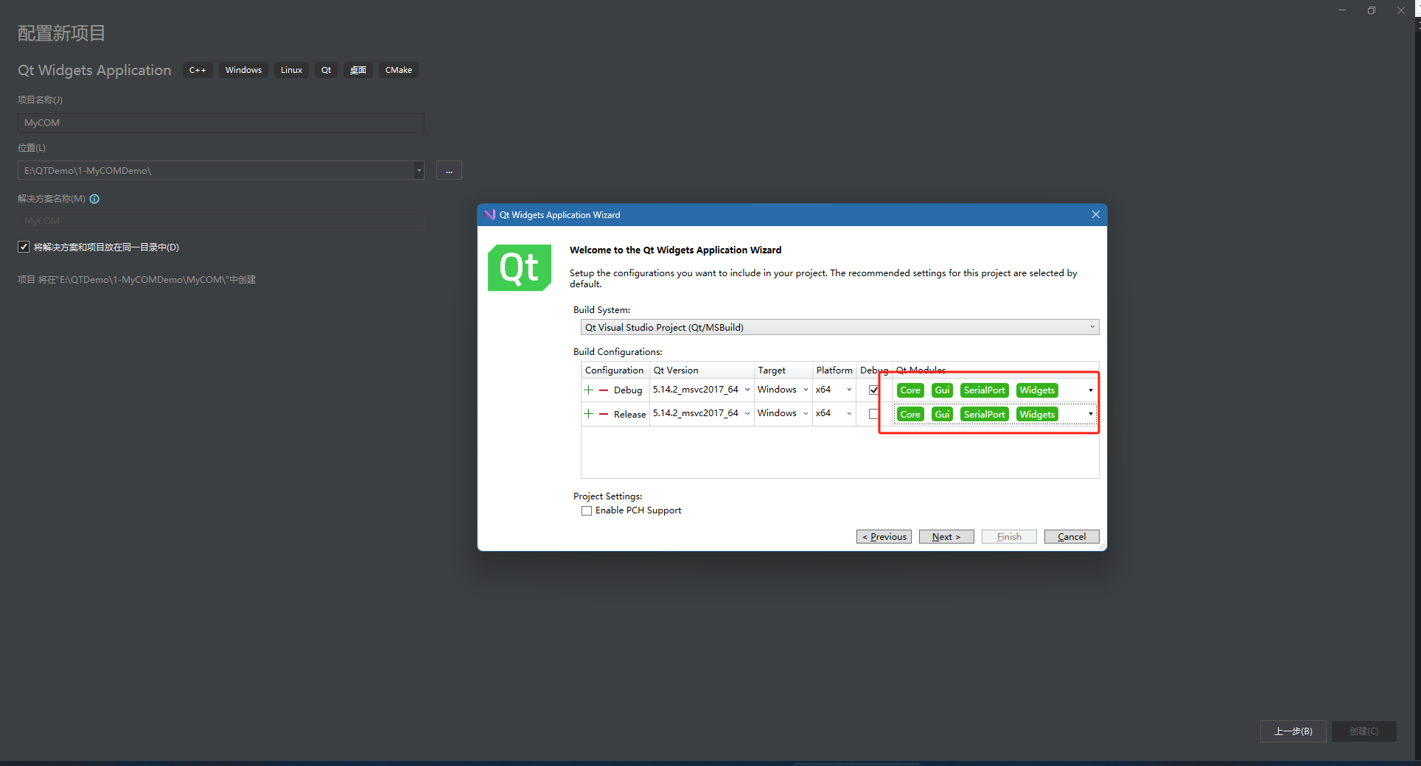1421x766 pixels.
Task: Close the Qt Widgets Application Wizard dialog
Action: (x=1095, y=214)
